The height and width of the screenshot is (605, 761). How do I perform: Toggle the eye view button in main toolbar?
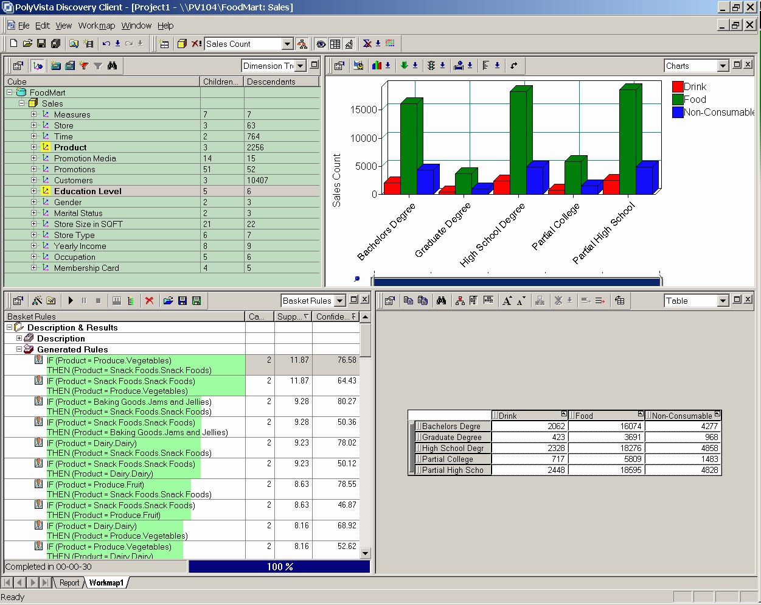pyautogui.click(x=321, y=44)
